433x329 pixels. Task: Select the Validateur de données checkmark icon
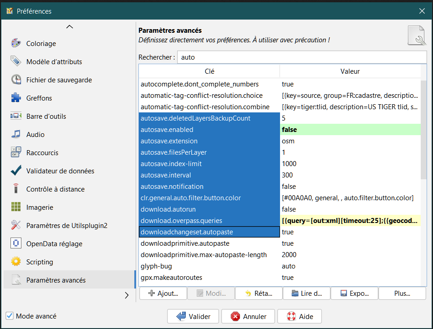point(16,171)
